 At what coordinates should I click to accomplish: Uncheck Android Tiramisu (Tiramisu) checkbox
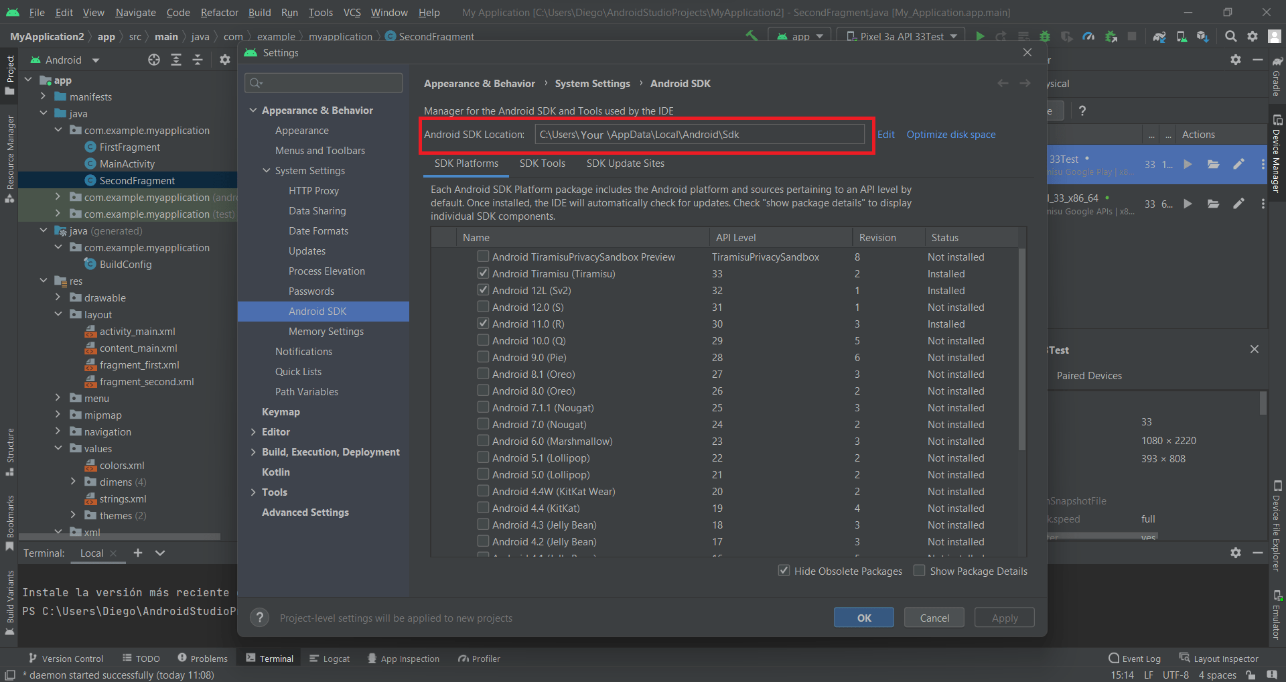pos(483,273)
